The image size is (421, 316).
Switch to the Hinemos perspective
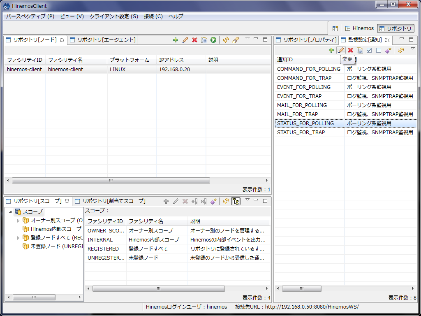pos(359,28)
